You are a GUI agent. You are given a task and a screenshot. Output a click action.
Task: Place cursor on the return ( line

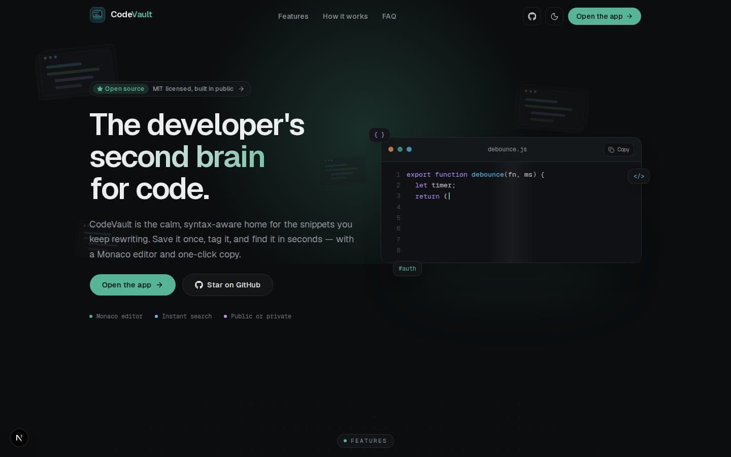[x=432, y=197]
